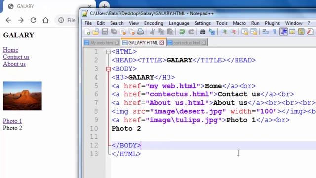Image resolution: width=316 pixels, height=178 pixels.
Task: Sync horizontal scrolling icon
Action: pos(253,32)
